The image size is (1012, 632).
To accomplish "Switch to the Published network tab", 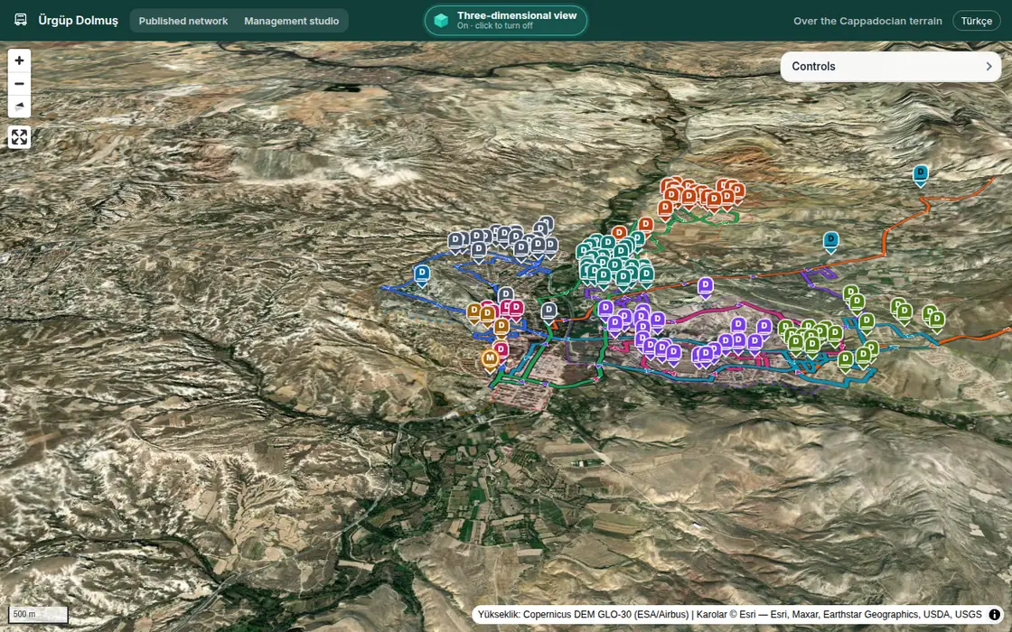I will coord(183,21).
